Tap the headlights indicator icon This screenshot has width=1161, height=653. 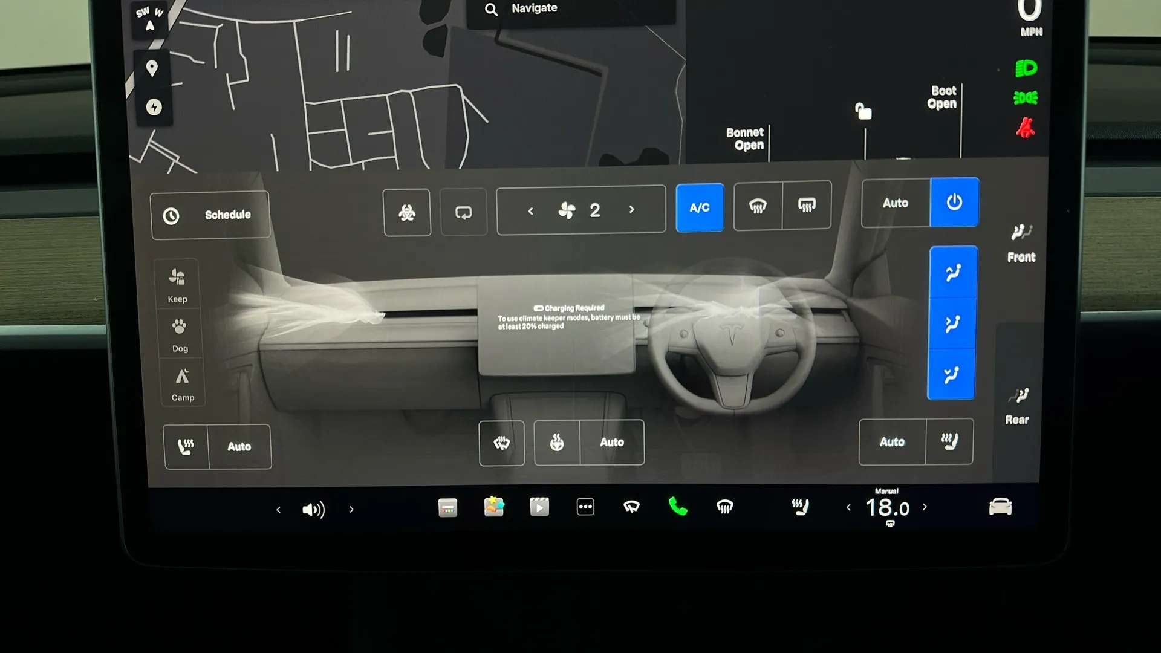1026,68
